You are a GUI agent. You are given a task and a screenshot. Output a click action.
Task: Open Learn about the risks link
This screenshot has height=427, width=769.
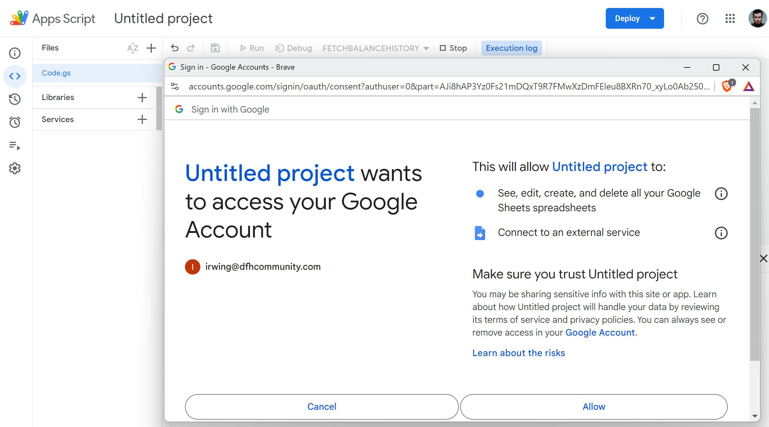pyautogui.click(x=519, y=353)
